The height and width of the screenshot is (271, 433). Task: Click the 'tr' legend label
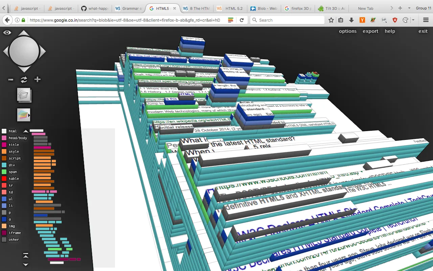11,186
